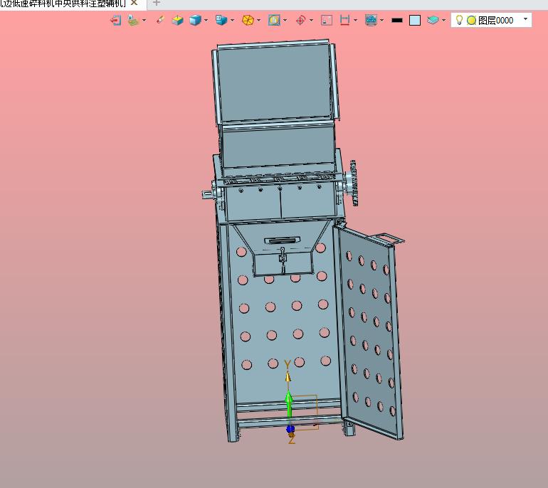Click the yellow circle layer color icon

click(471, 20)
